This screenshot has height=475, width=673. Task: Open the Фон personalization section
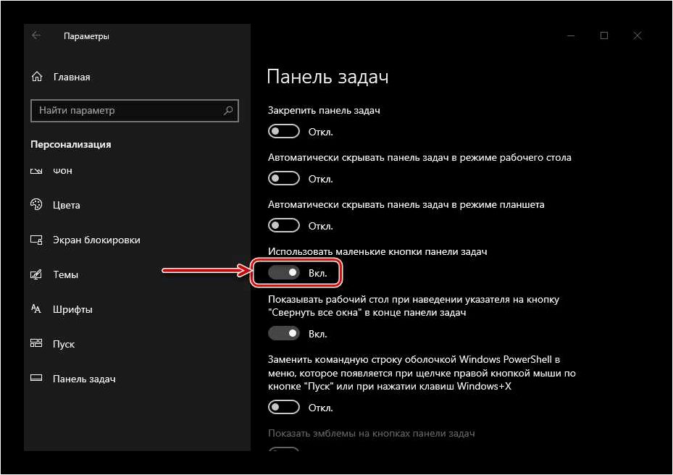coord(63,171)
